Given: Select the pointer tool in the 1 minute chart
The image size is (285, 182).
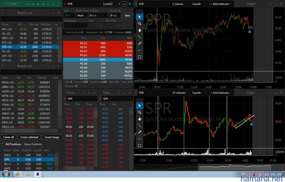Looking at the screenshot, I should click(x=140, y=17).
